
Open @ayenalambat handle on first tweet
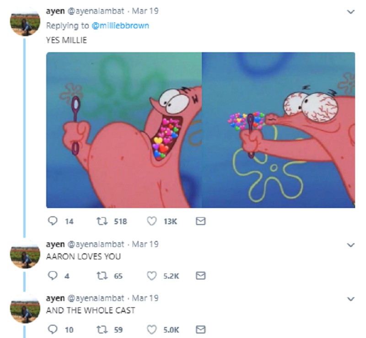pyautogui.click(x=96, y=11)
